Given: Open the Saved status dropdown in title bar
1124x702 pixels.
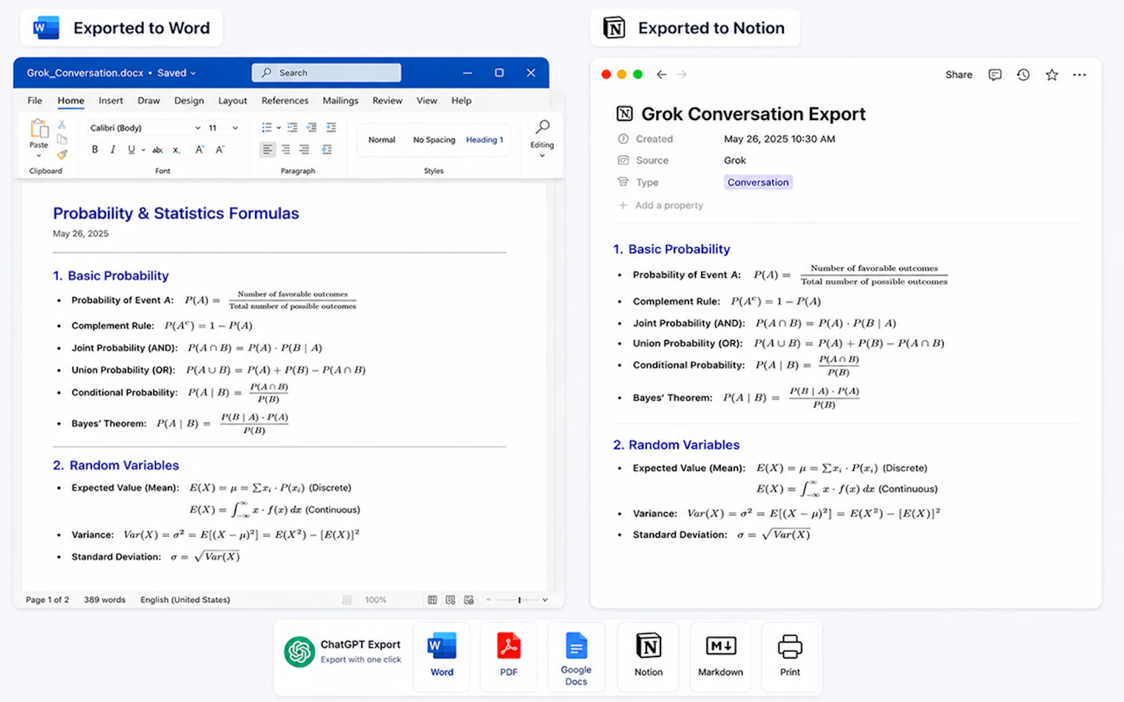Looking at the screenshot, I should (x=193, y=73).
